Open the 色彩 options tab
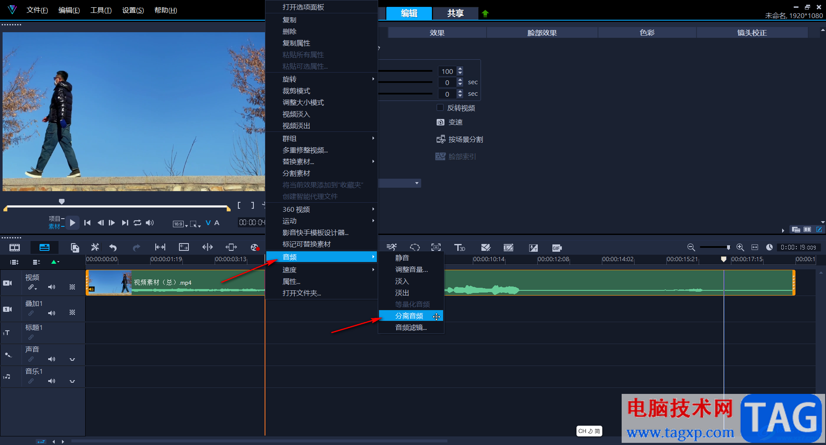 (x=647, y=33)
